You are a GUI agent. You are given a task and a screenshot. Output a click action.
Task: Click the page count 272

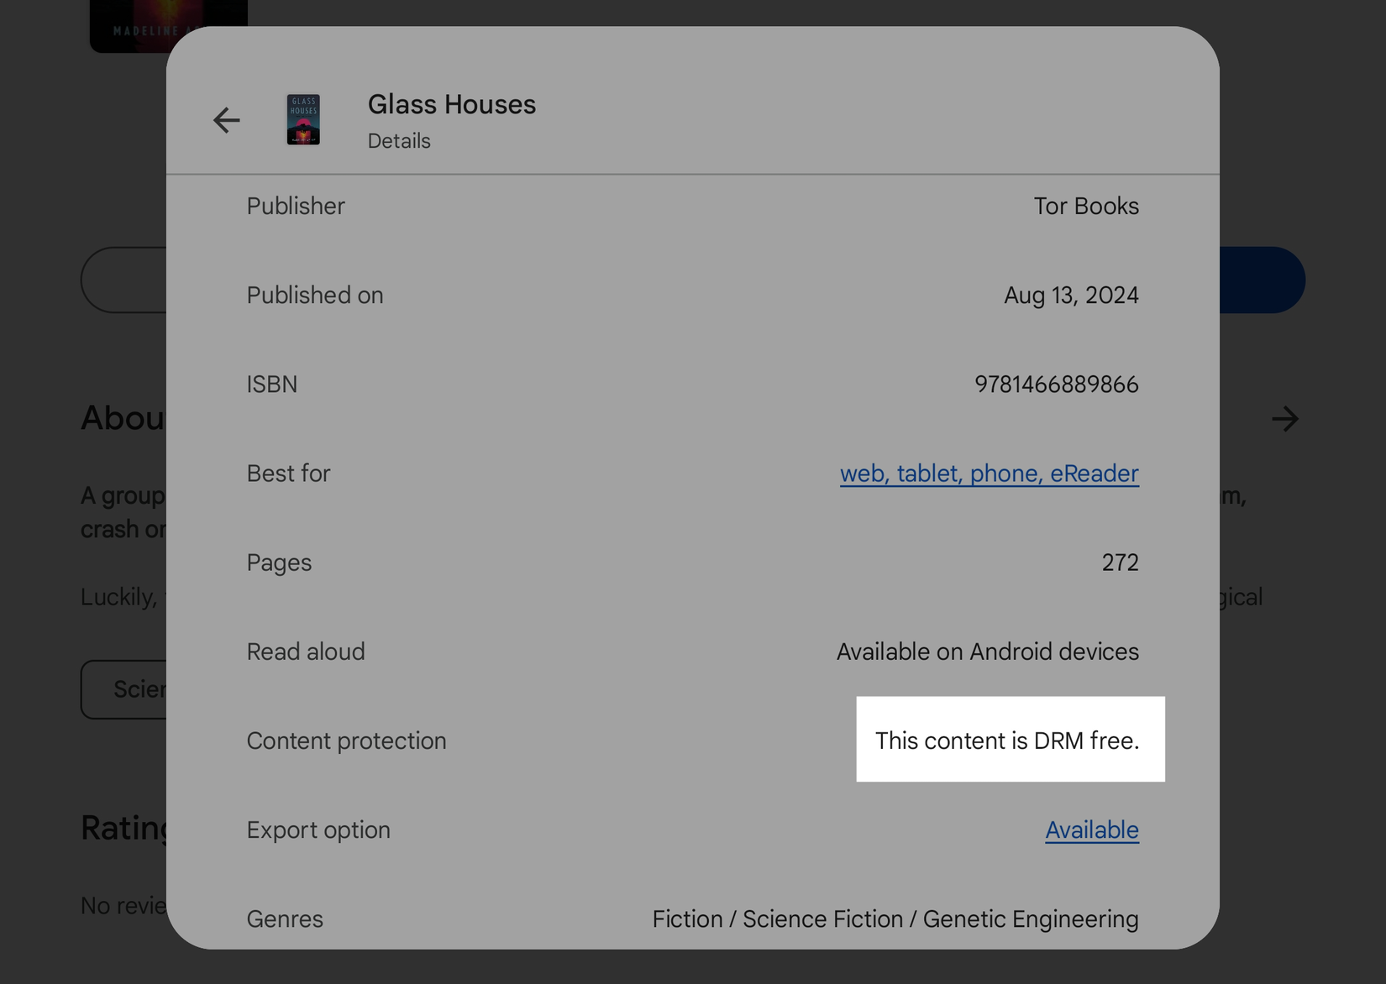pos(1120,563)
